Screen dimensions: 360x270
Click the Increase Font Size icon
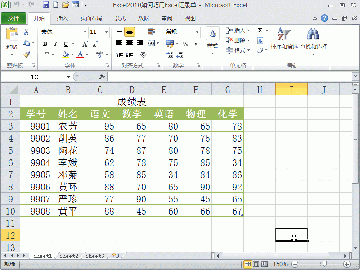point(85,43)
